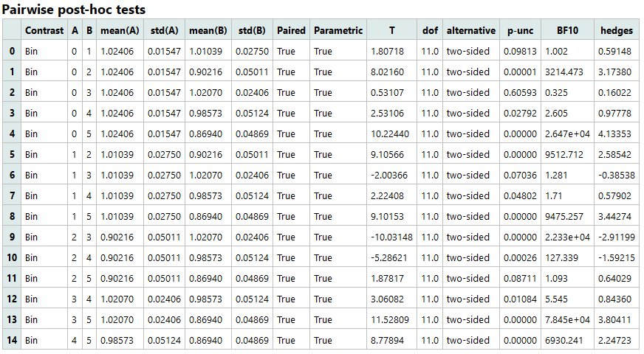
Task: Click T value 2.22408
Action: [x=387, y=195]
